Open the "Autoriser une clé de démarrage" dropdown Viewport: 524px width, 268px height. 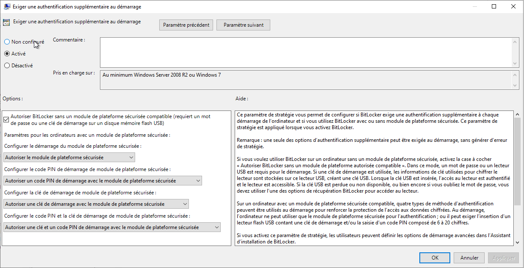(x=96, y=204)
